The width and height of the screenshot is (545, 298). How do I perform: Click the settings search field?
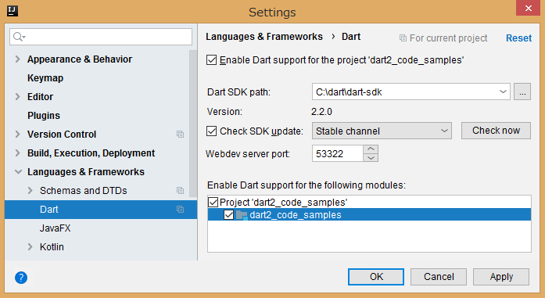click(101, 37)
